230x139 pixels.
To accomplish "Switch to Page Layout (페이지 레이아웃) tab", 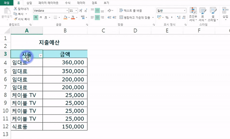I will coord(48,3).
